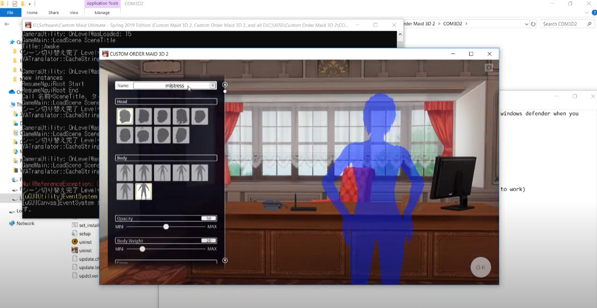Pick the highlighted body in the second row
The height and width of the screenshot is (308, 597).
click(143, 191)
